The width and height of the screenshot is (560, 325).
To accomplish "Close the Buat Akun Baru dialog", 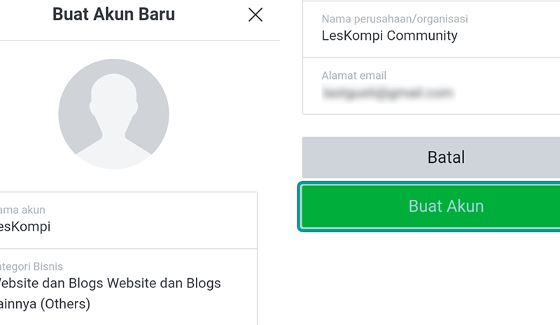I will click(x=255, y=15).
